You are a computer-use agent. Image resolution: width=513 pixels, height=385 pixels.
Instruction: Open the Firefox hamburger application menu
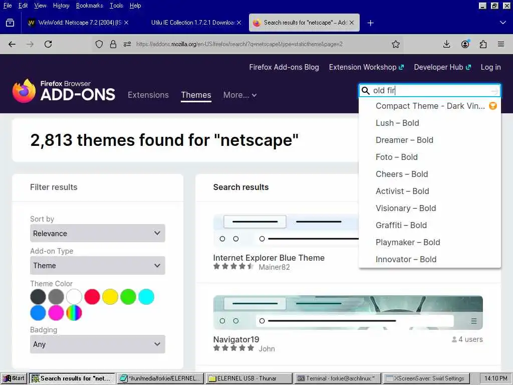click(x=501, y=44)
